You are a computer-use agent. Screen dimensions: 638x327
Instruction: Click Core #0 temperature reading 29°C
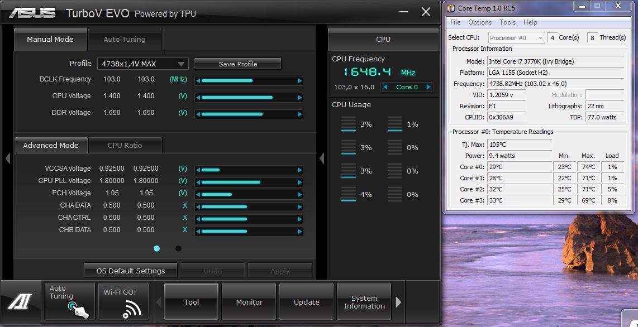(x=519, y=167)
